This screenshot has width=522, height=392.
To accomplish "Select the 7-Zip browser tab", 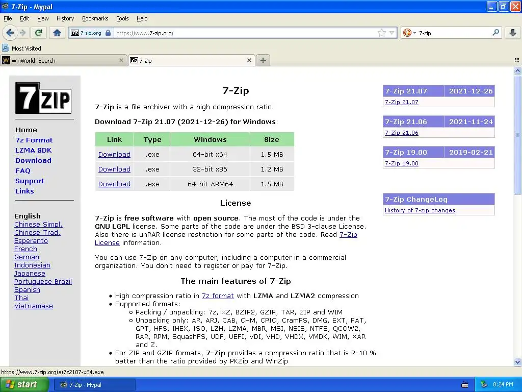I will click(192, 60).
